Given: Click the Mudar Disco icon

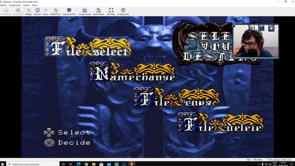Looking at the screenshot, I should (x=55, y=12).
